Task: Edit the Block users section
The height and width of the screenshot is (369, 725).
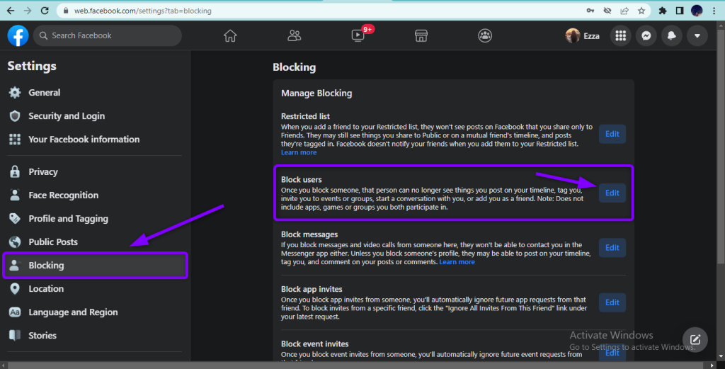Action: (612, 193)
